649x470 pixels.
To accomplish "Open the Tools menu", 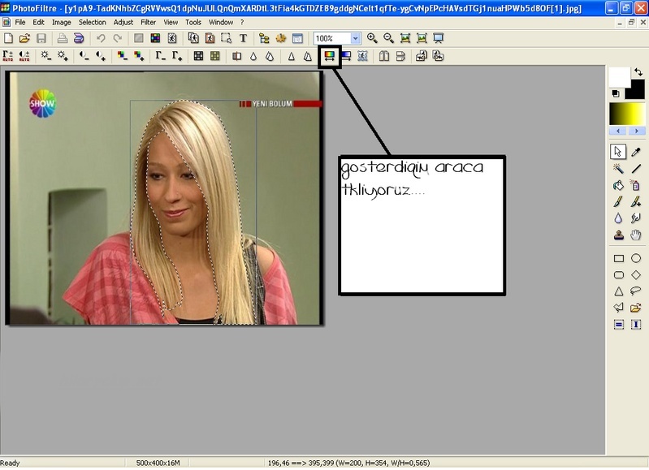I will [193, 23].
